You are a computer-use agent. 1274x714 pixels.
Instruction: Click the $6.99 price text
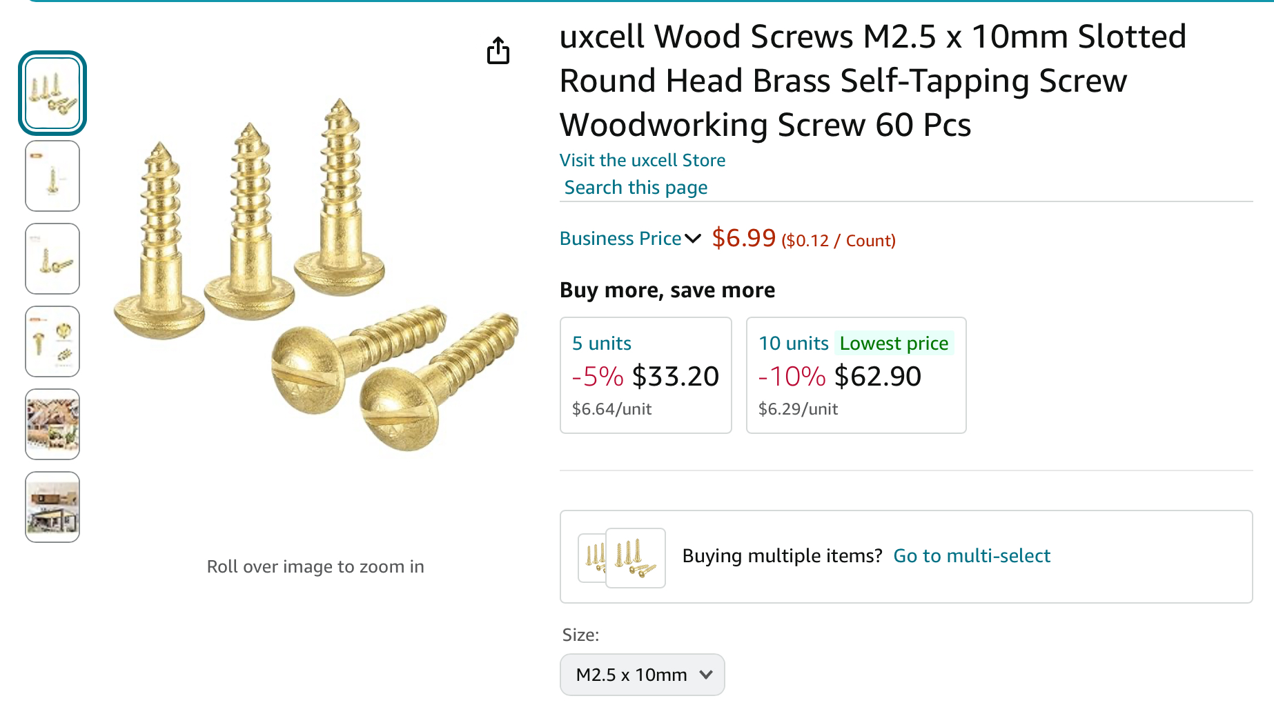pos(743,239)
